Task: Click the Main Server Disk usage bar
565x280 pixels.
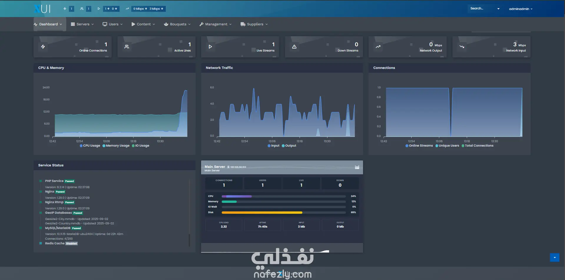Action: 284,212
